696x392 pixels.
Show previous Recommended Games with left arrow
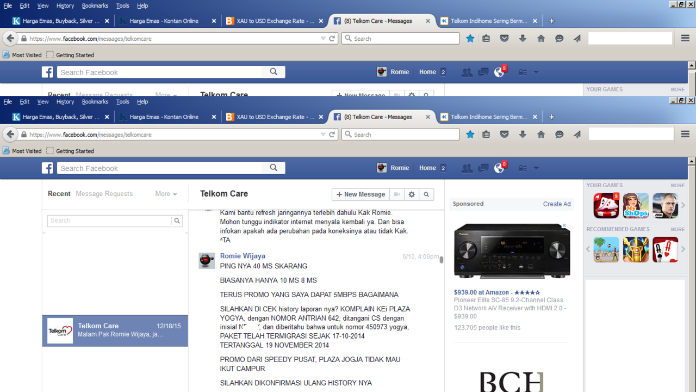pyautogui.click(x=588, y=249)
